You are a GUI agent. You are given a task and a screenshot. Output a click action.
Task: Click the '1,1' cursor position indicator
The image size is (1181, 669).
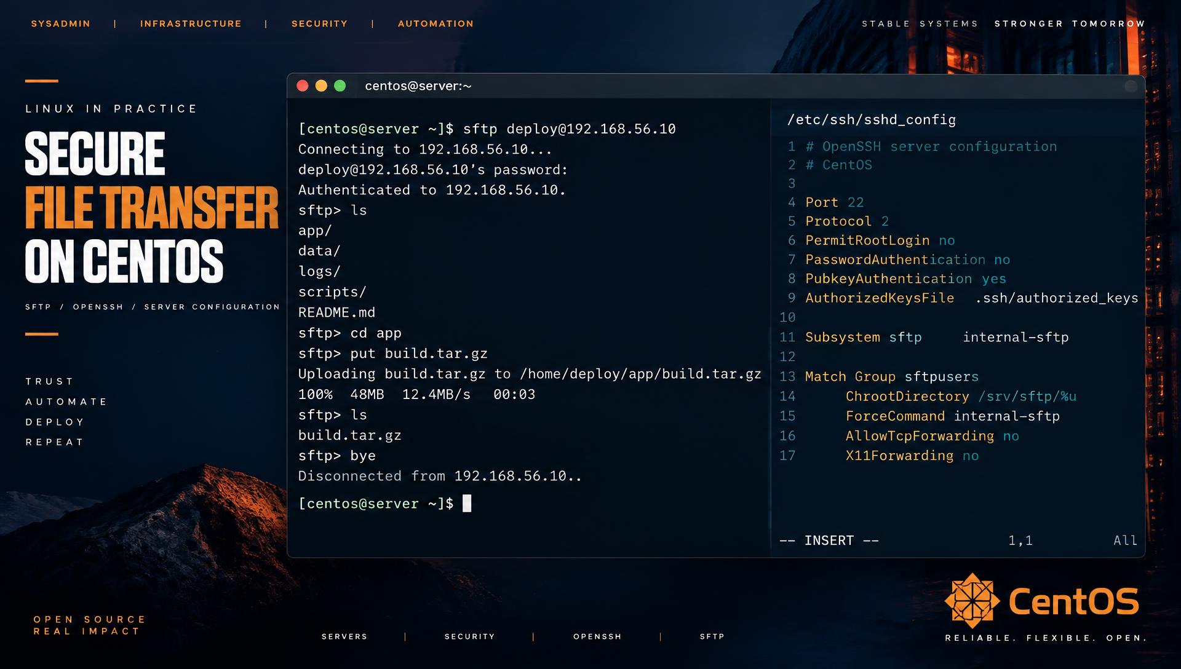click(x=1020, y=540)
